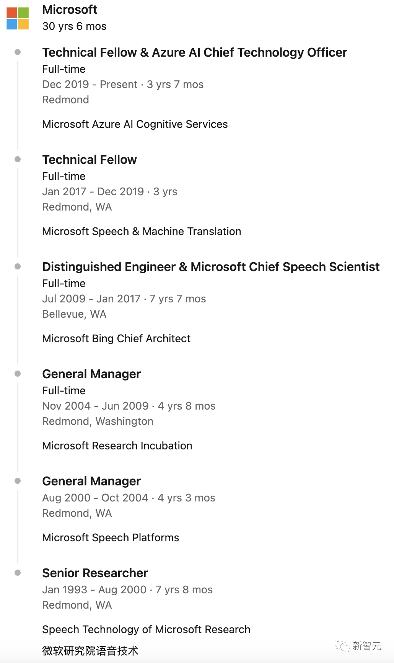Click the Chinese text 微软研究院语音技术
The height and width of the screenshot is (663, 394).
(90, 651)
